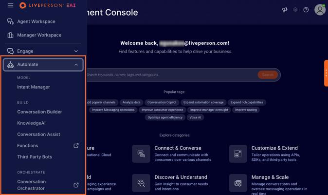This screenshot has width=328, height=195.
Task: Select the Expand rich capabilities tag
Action: [x=247, y=102]
